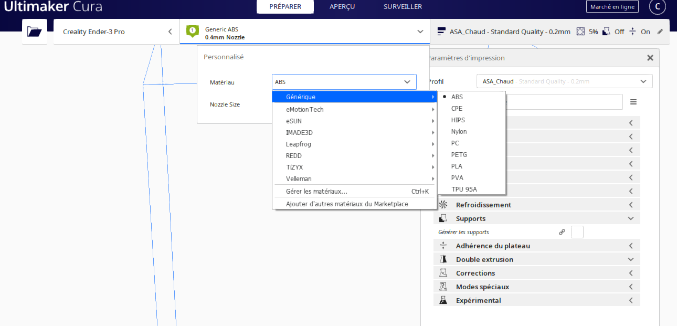Click the Adhérence du plateau icon
The height and width of the screenshot is (326, 677).
point(443,246)
